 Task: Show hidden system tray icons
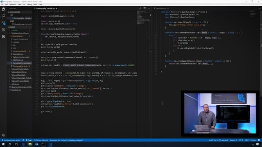point(253,144)
